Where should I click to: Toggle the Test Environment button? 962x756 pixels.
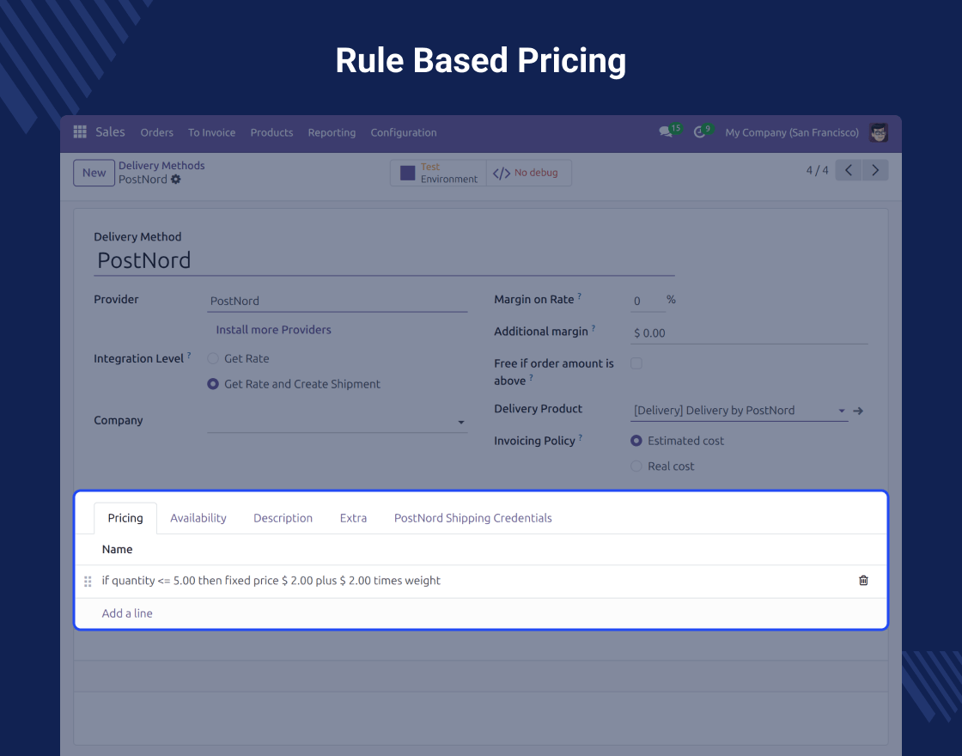coord(438,173)
